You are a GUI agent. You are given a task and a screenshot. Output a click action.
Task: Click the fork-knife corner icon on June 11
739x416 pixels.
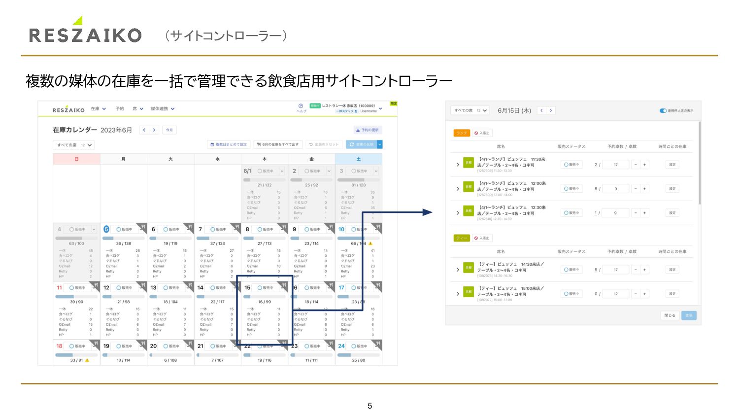(x=96, y=285)
